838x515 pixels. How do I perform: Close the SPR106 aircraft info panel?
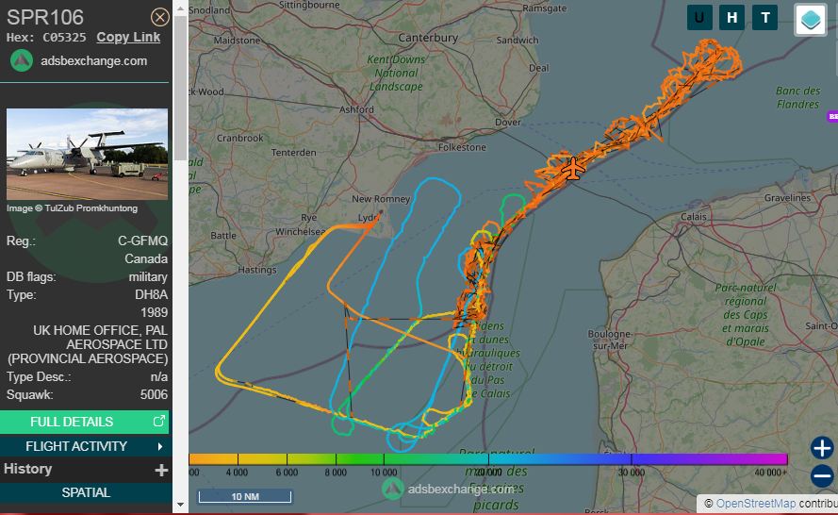point(159,18)
